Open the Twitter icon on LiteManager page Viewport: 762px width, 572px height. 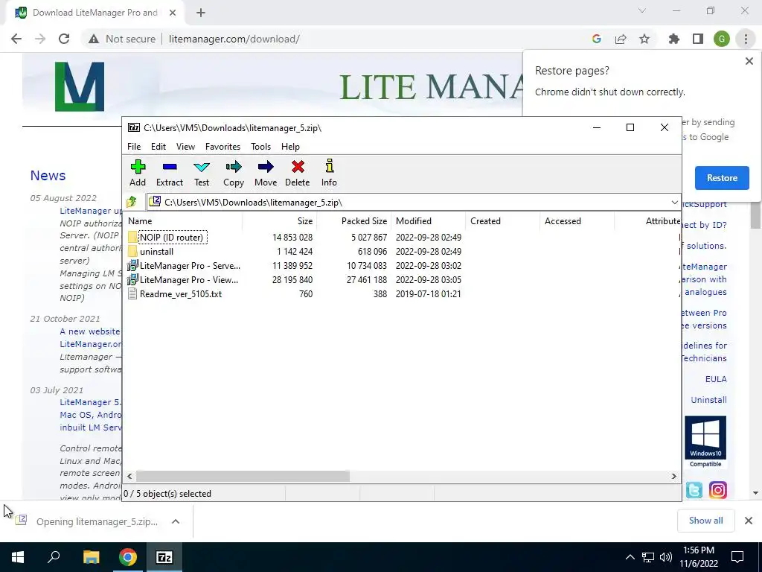tap(694, 490)
